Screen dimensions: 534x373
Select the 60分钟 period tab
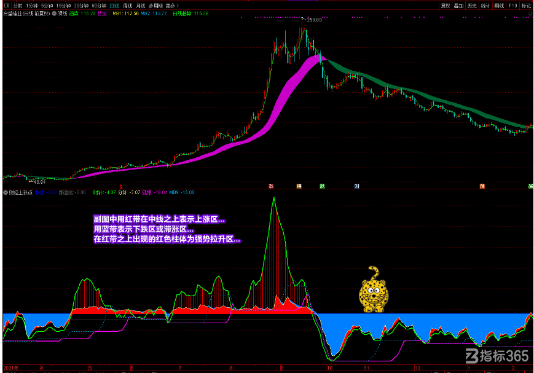point(99,6)
